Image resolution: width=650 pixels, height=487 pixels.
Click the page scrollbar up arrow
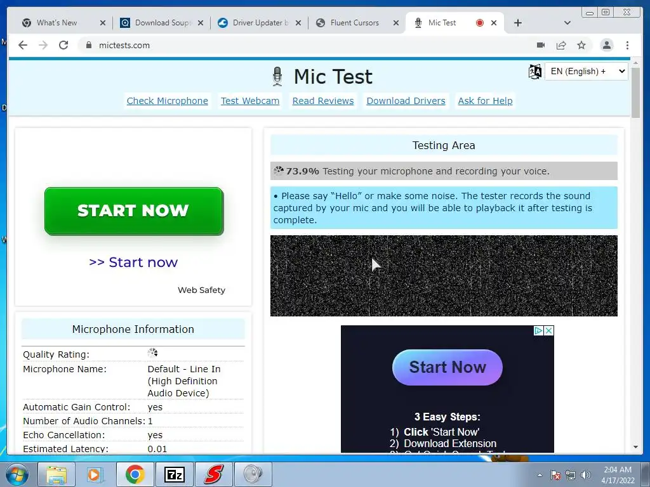[635, 62]
